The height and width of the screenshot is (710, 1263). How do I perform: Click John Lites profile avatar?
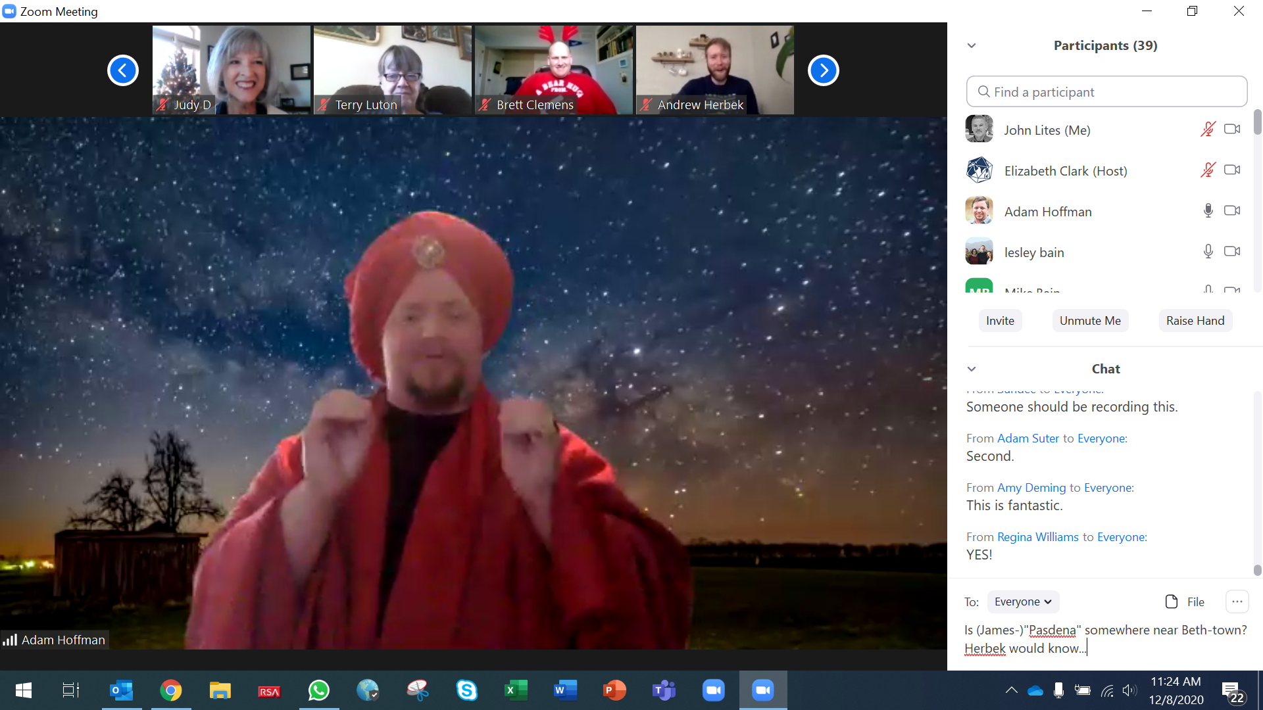979,129
